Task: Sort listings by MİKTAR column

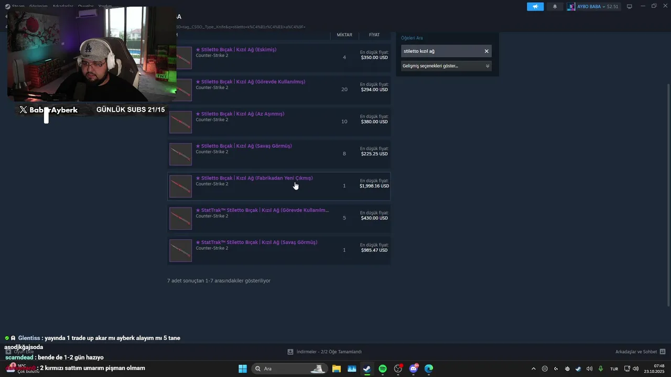Action: click(x=344, y=35)
